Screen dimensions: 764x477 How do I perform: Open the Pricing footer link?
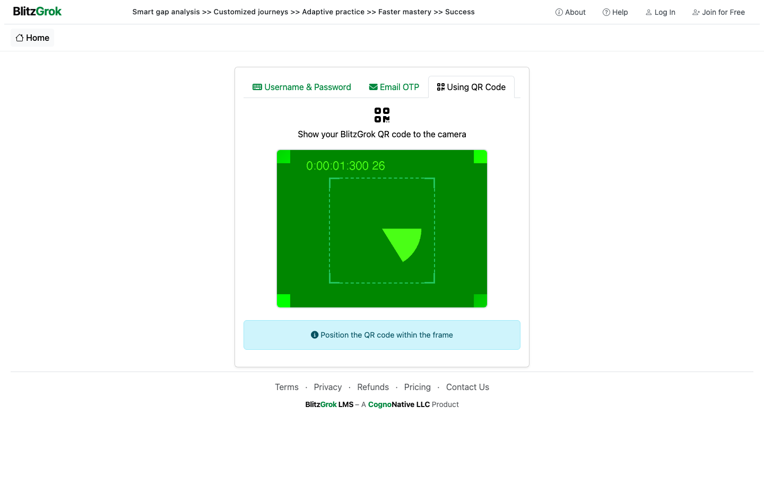click(418, 387)
